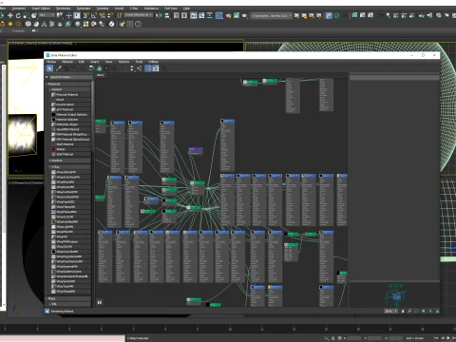Toggle the Angle Snap button
Screen dimensions: 456x342
94,15
